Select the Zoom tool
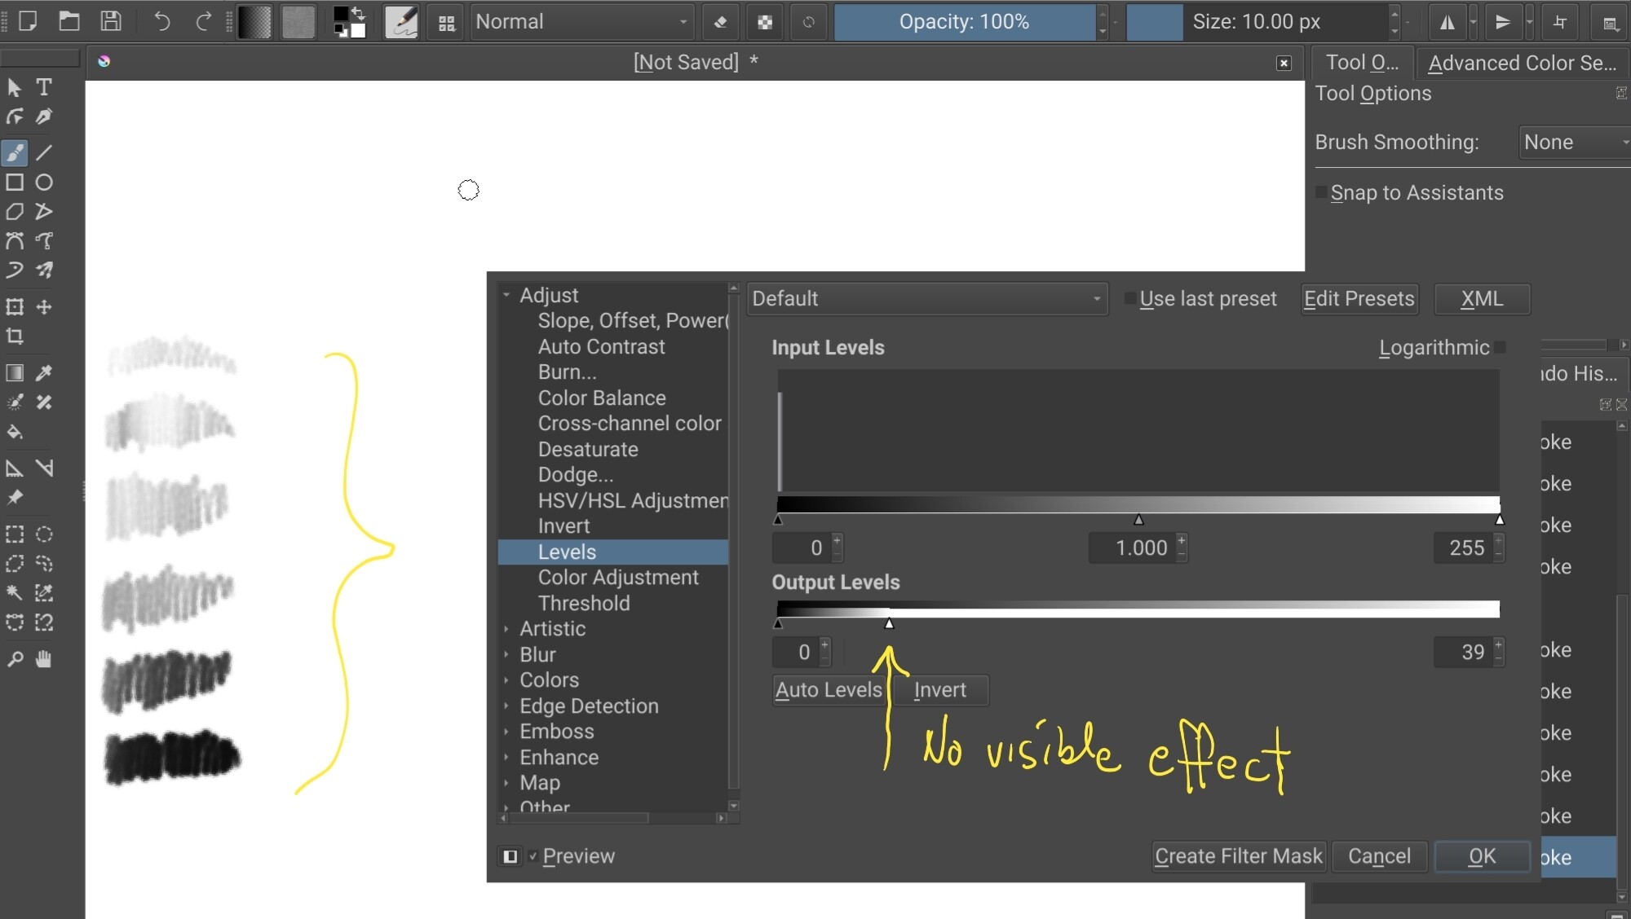 click(15, 659)
